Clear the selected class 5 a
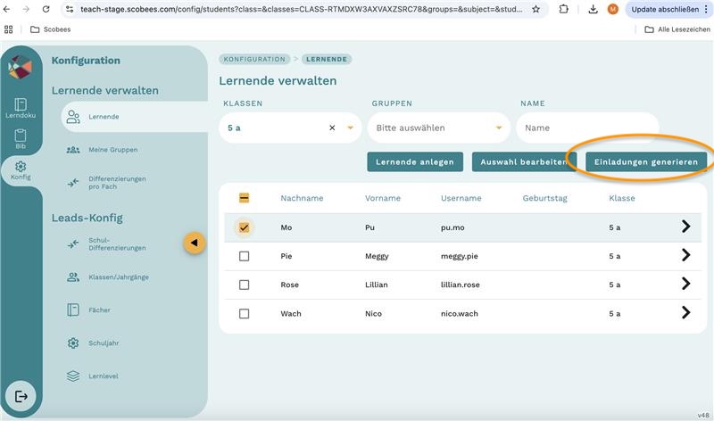714x421 pixels. pyautogui.click(x=332, y=128)
